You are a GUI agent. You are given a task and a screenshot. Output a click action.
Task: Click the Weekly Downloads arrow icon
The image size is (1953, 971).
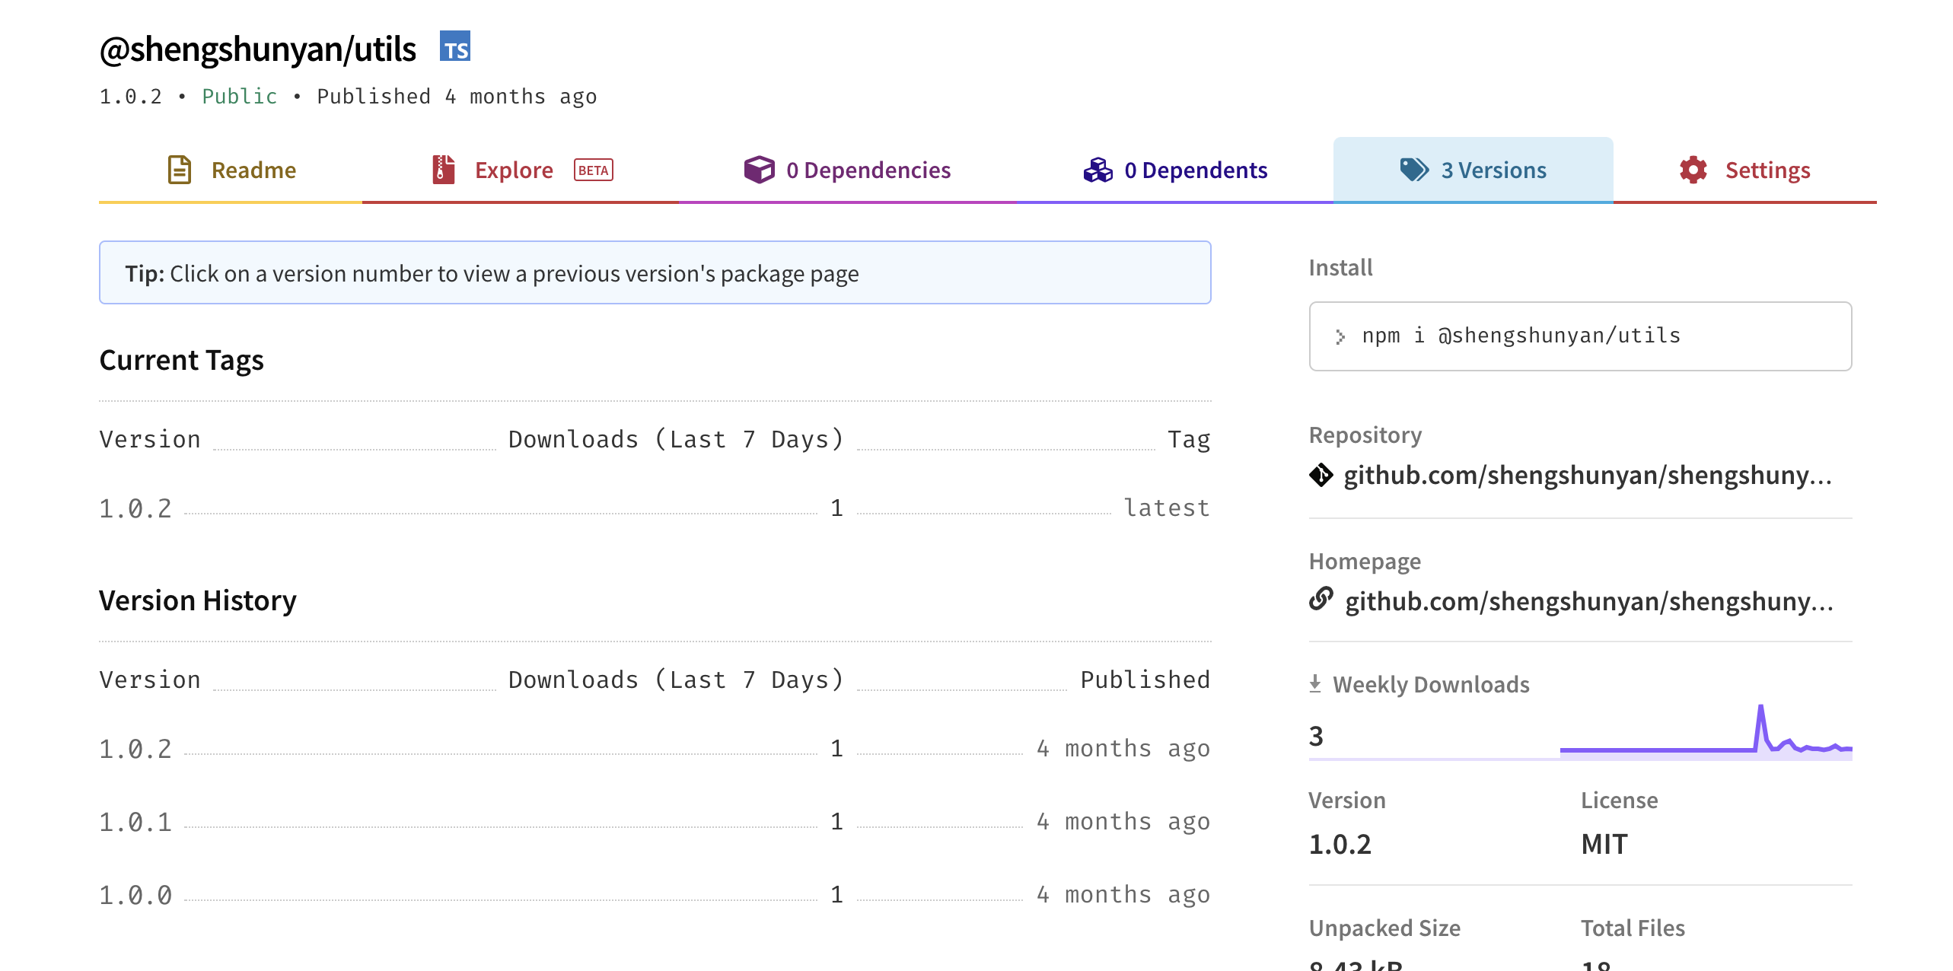(x=1315, y=684)
